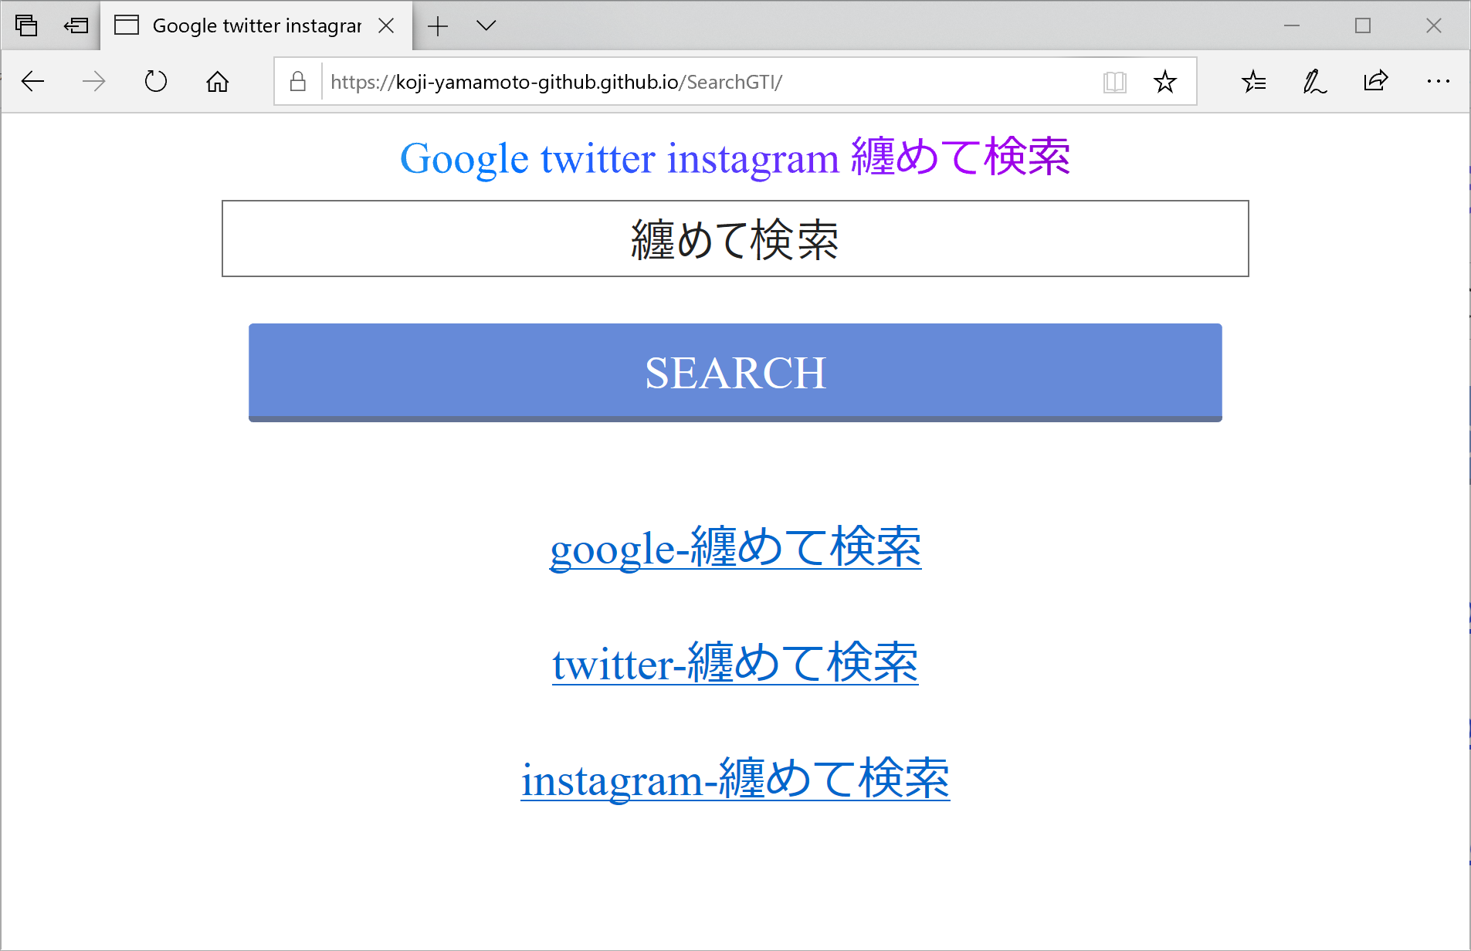Open the google-纏めて検索 link
This screenshot has height=951, width=1471.
735,547
